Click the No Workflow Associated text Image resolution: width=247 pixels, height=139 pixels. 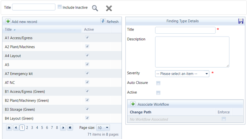[149, 119]
